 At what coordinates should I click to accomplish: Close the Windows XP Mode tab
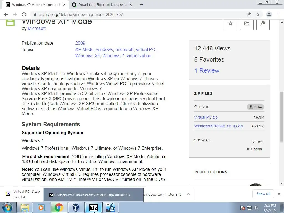(64, 5)
